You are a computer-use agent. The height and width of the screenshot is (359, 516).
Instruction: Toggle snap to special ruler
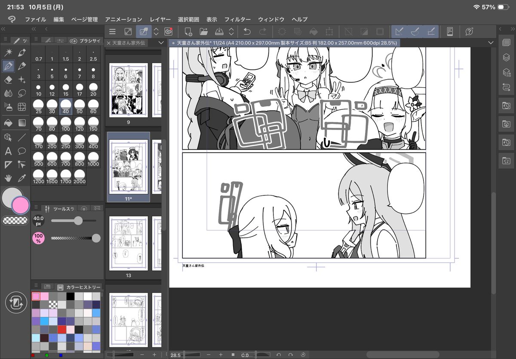415,31
